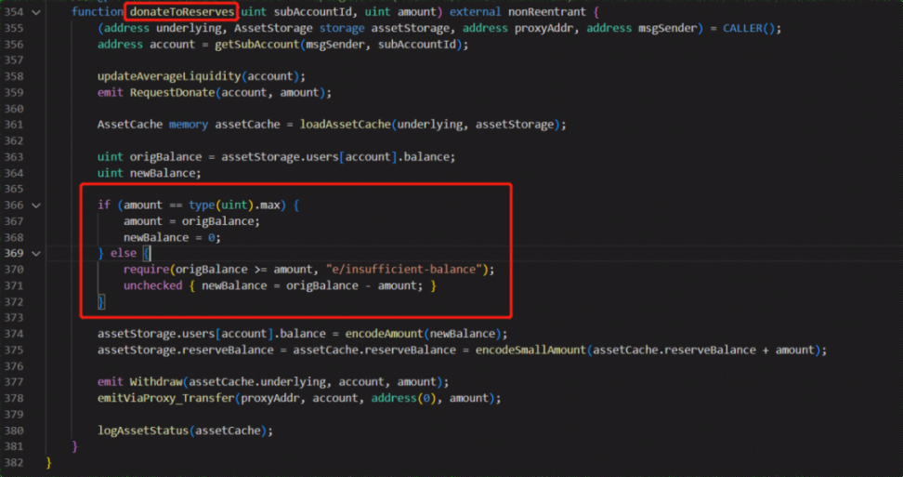Viewport: 903px width, 477px height.
Task: Click line number 382 in the gutter
Action: 14,462
